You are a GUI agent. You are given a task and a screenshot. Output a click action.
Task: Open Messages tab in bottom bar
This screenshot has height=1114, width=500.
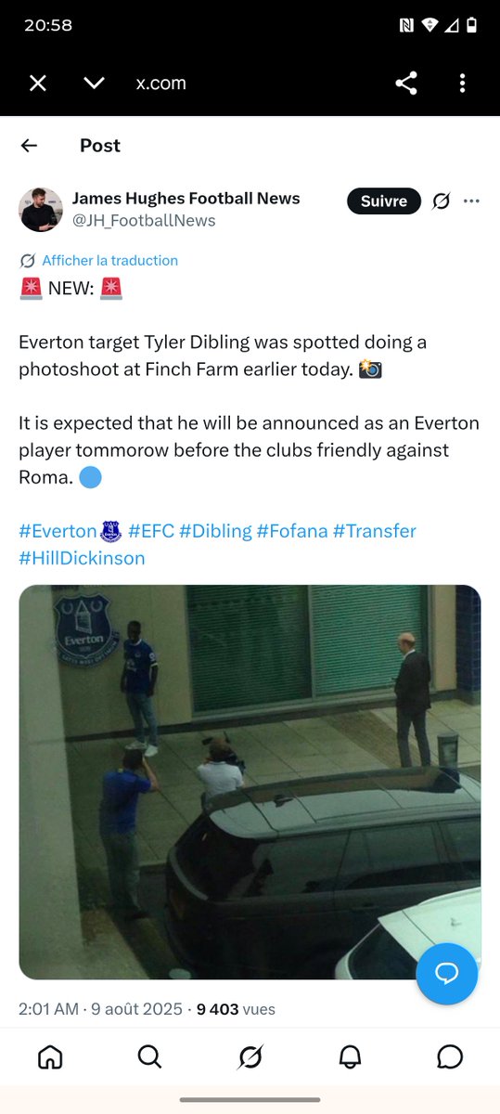pyautogui.click(x=450, y=1056)
